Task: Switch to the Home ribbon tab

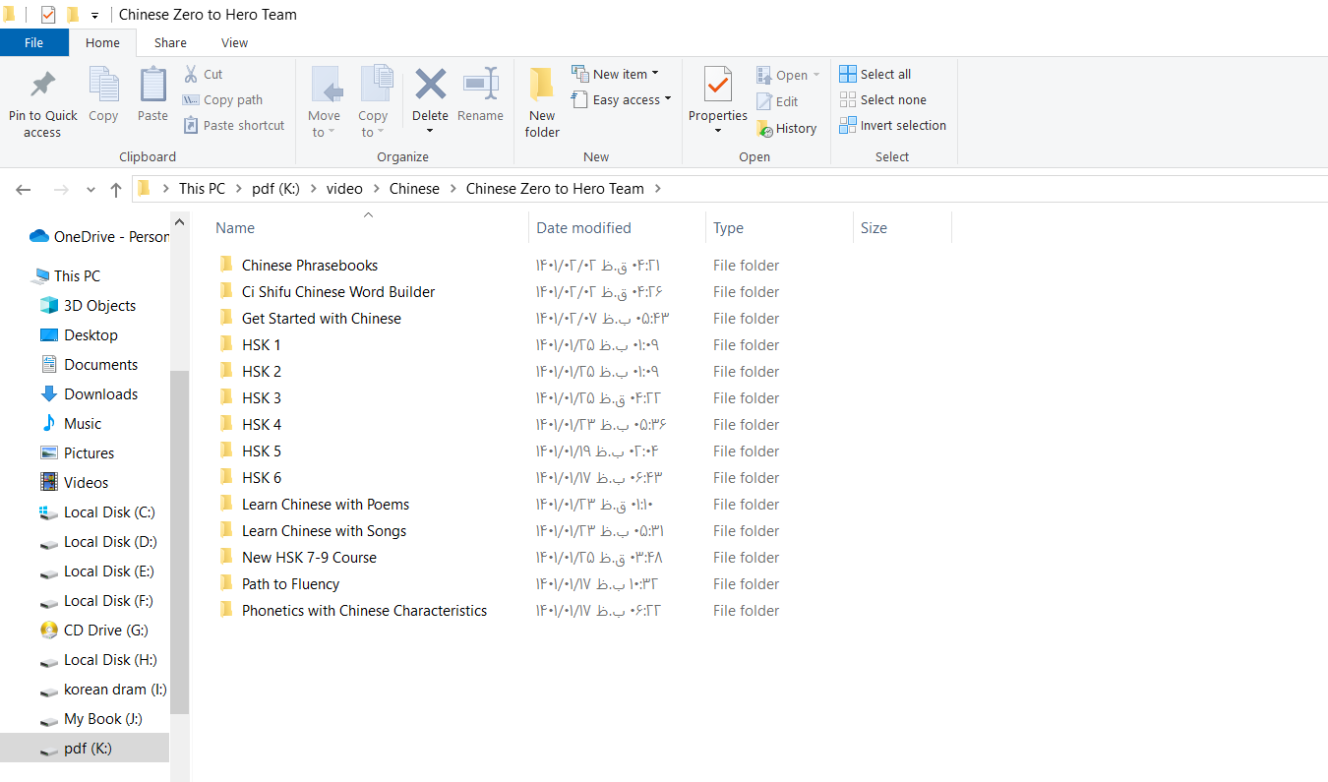Action: [x=102, y=42]
